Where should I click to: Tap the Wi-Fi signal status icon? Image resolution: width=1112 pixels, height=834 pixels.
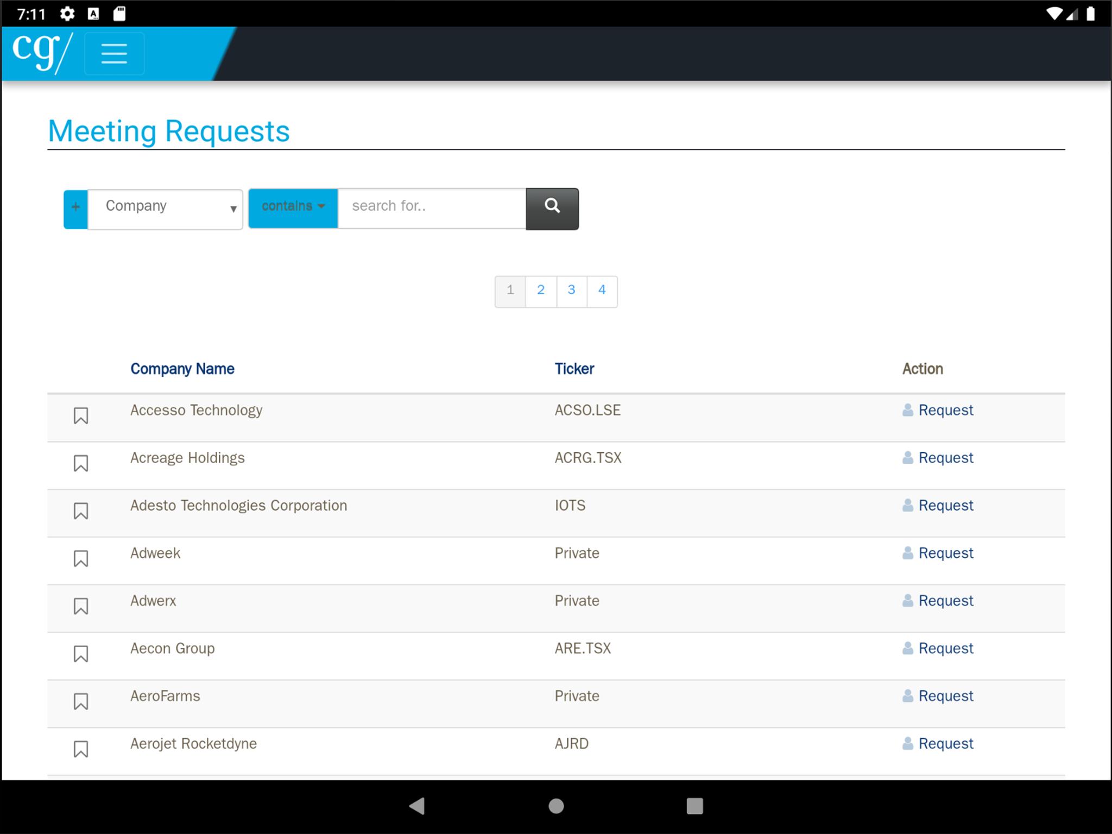(x=1054, y=14)
